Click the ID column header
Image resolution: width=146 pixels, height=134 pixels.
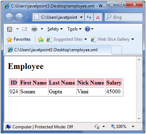pos(14,83)
